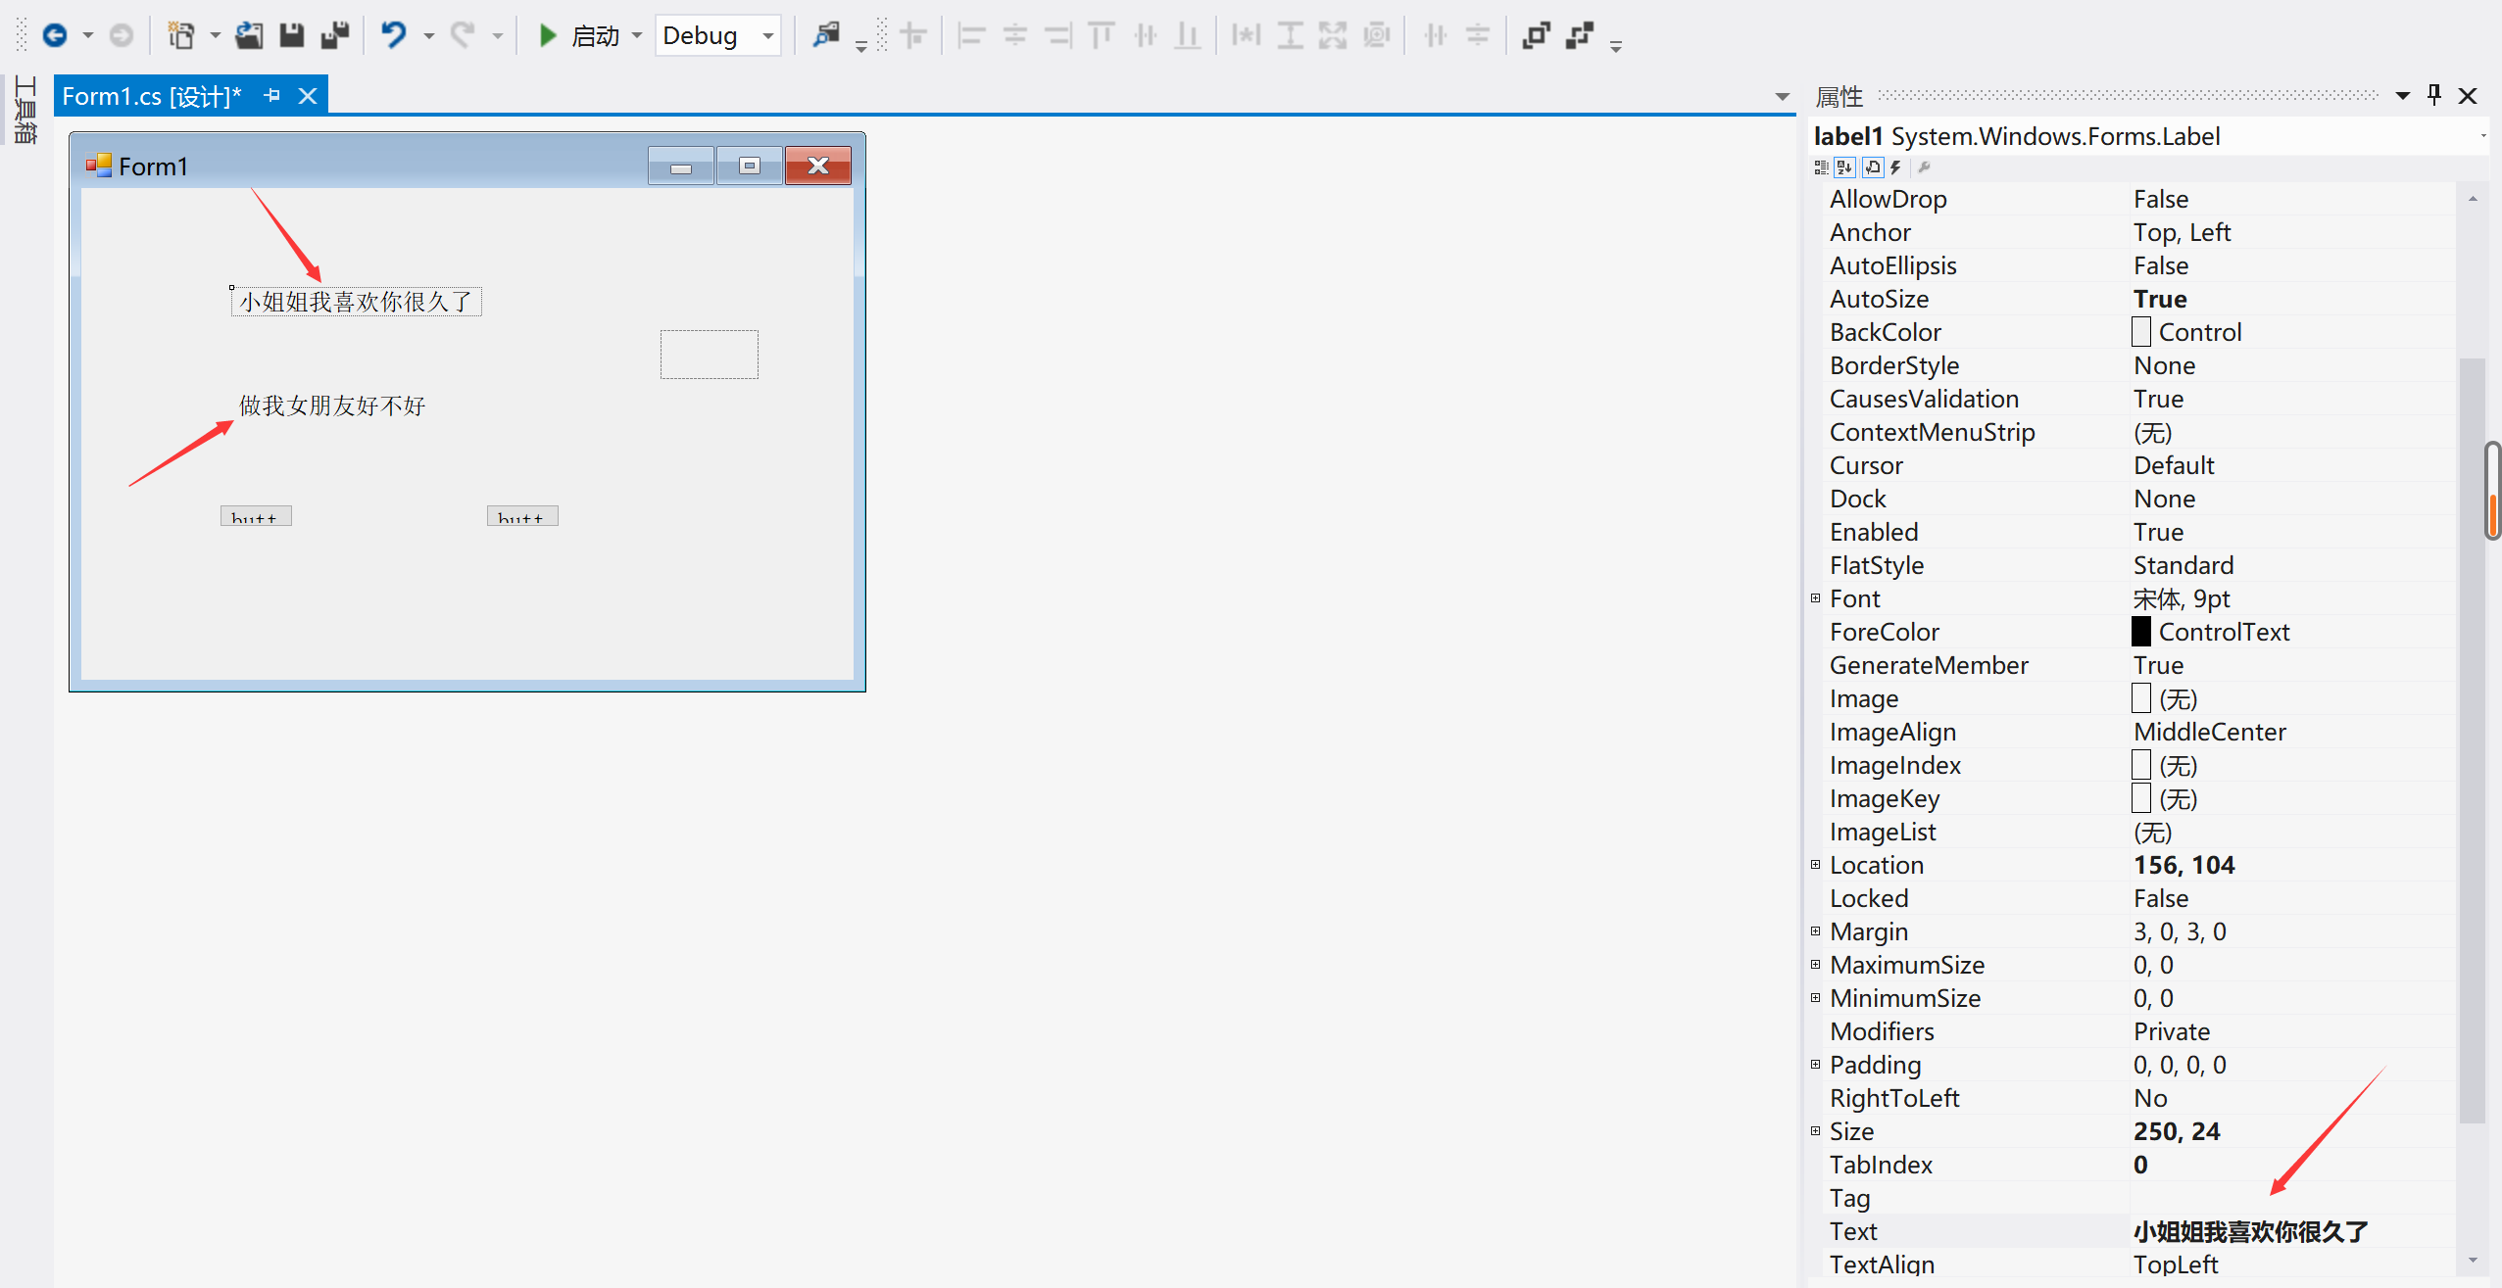The height and width of the screenshot is (1288, 2502).
Task: Close the Properties panel
Action: tap(2468, 96)
